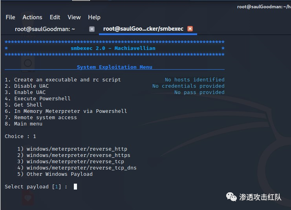
Task: Switch to the root@saulGoodman: ~ tab
Action: pos(45,29)
